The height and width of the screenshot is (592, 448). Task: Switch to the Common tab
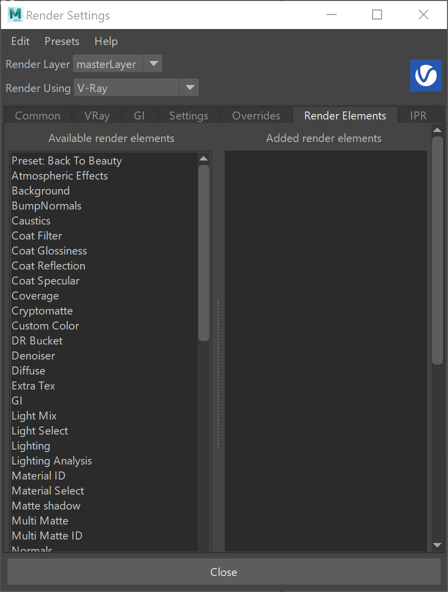tap(38, 115)
